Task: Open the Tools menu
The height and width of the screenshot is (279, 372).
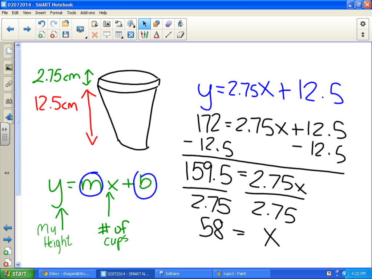Action: 71,13
